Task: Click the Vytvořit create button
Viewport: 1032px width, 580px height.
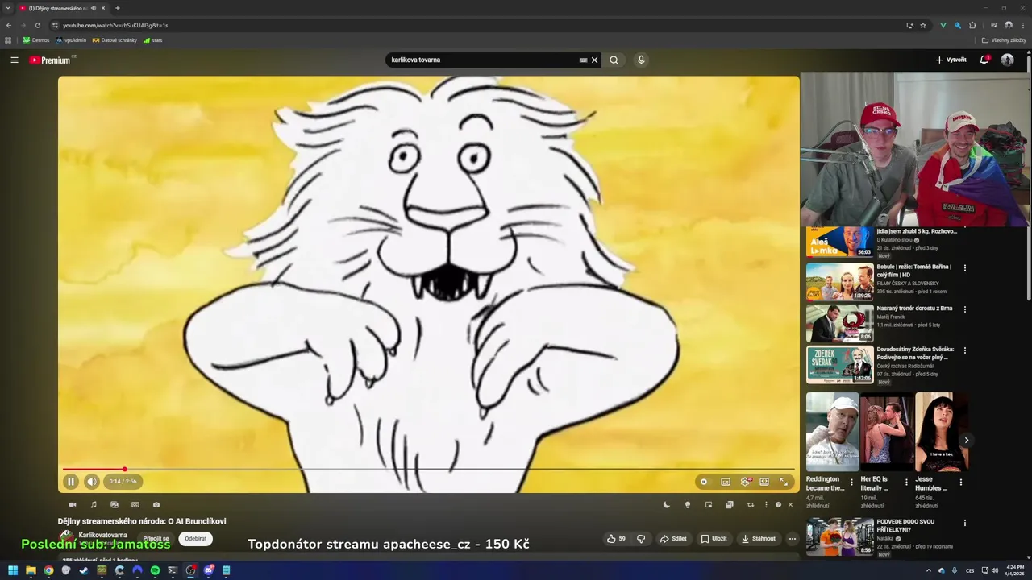Action: pyautogui.click(x=951, y=60)
